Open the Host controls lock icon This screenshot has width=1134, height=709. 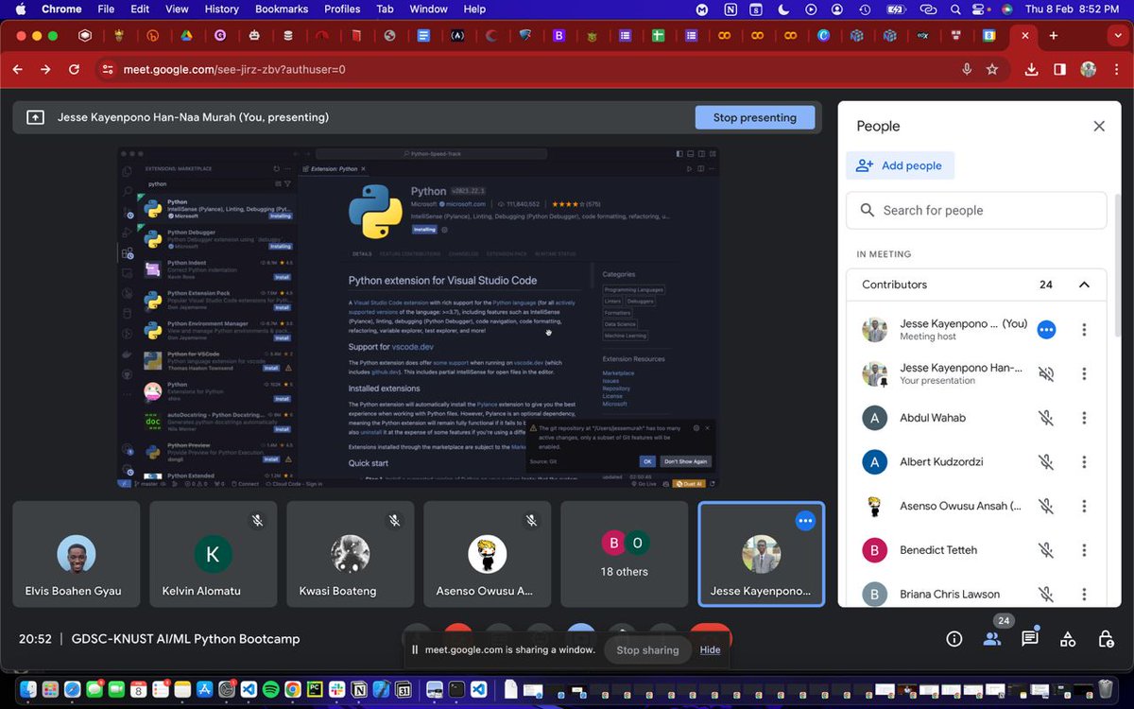click(x=1106, y=639)
